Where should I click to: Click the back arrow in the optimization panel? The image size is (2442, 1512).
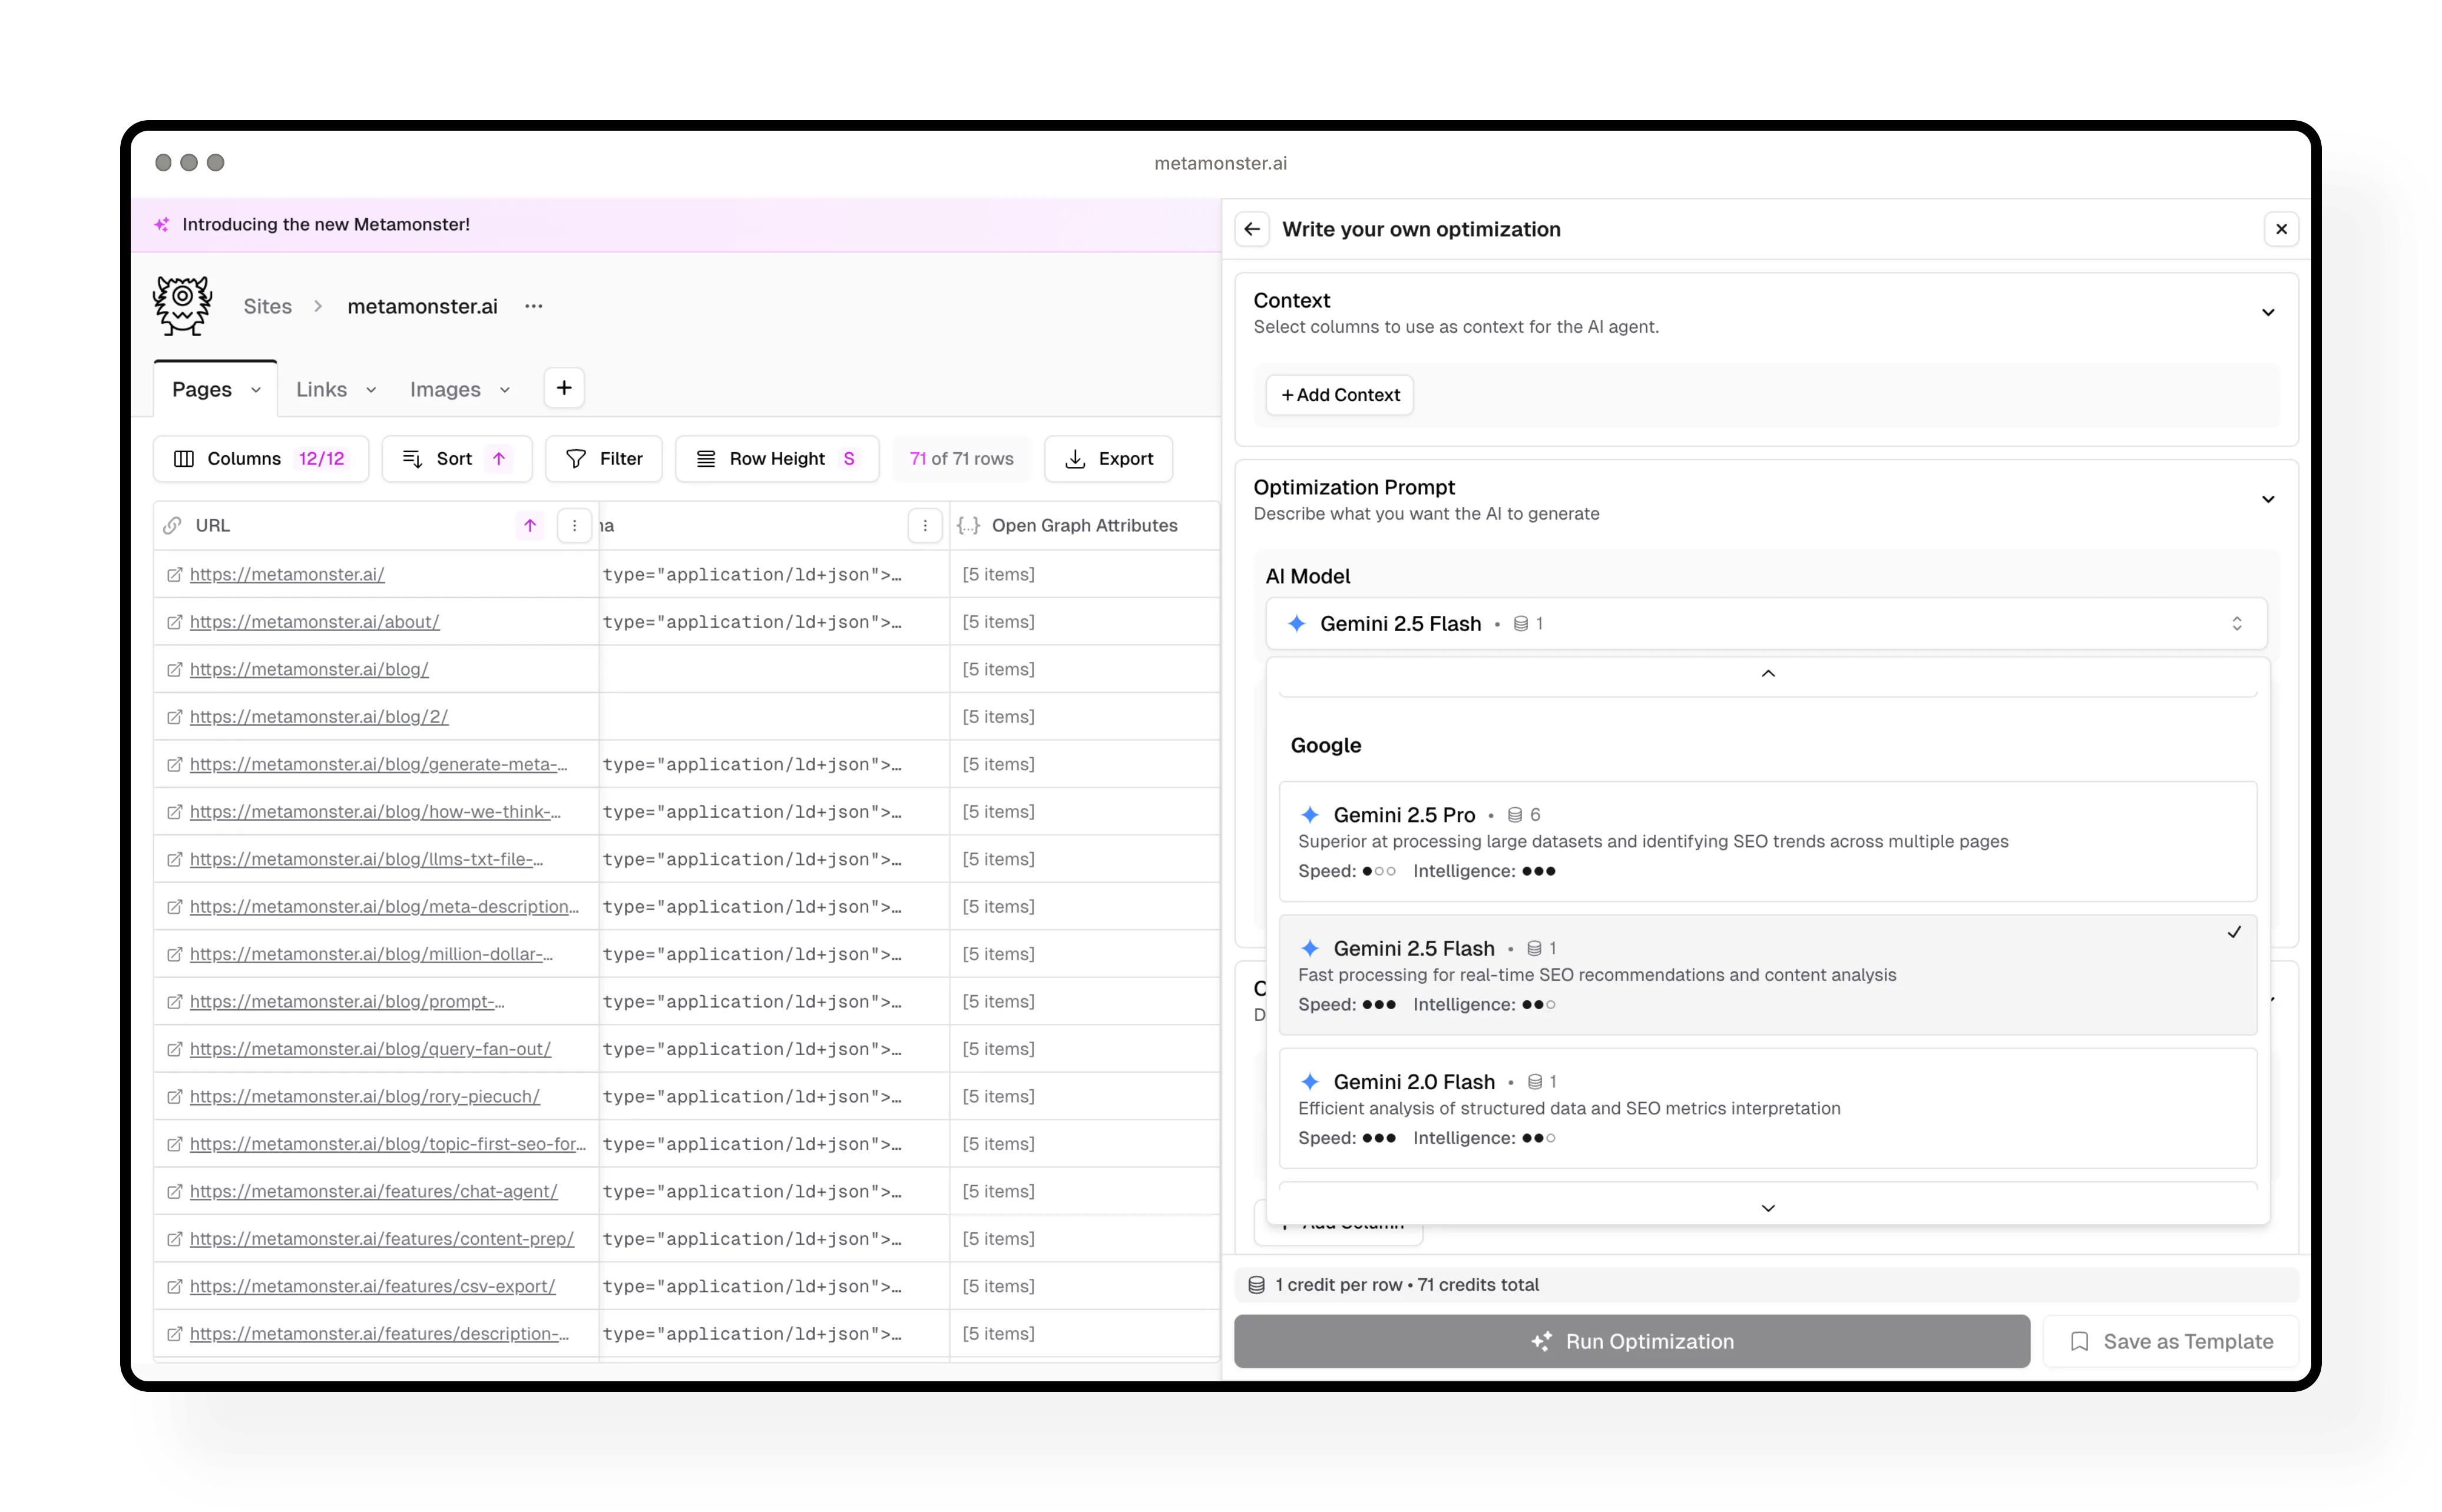(x=1252, y=229)
